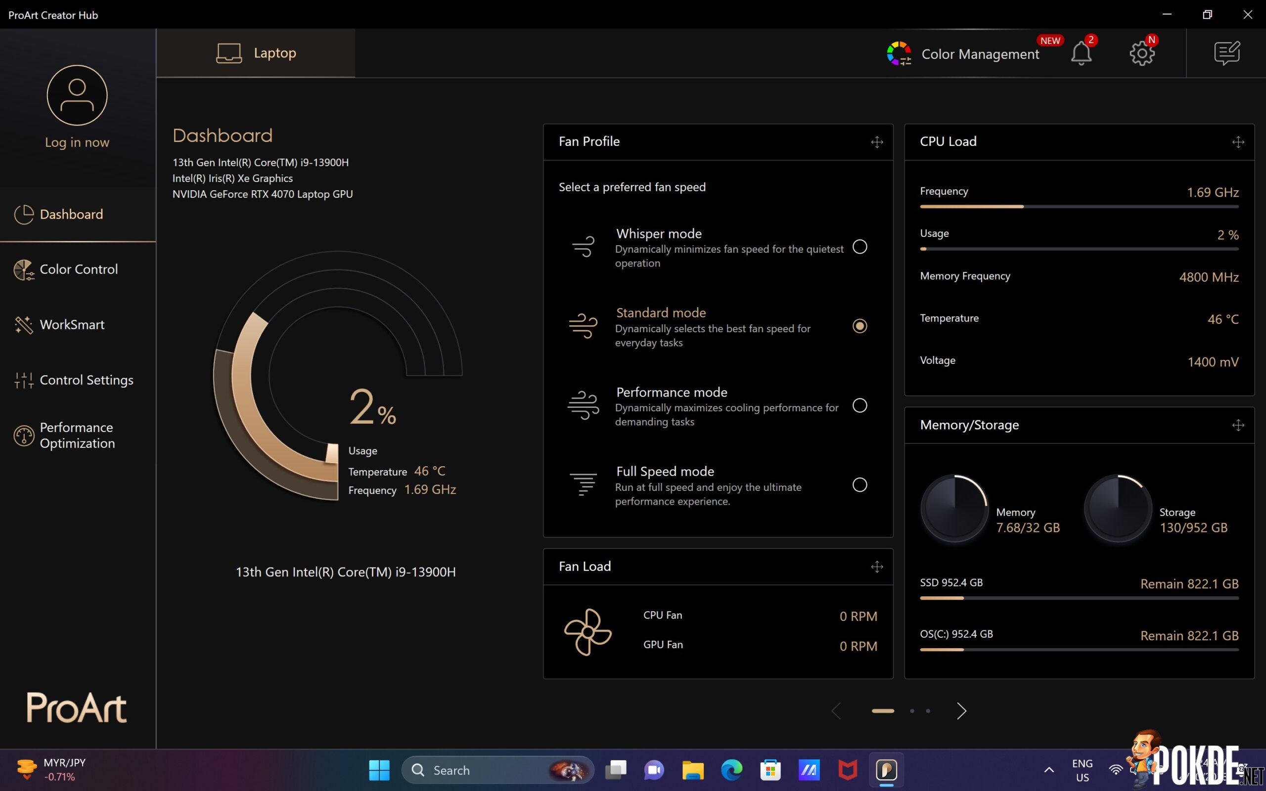Click the Control Settings sliders icon

point(24,380)
